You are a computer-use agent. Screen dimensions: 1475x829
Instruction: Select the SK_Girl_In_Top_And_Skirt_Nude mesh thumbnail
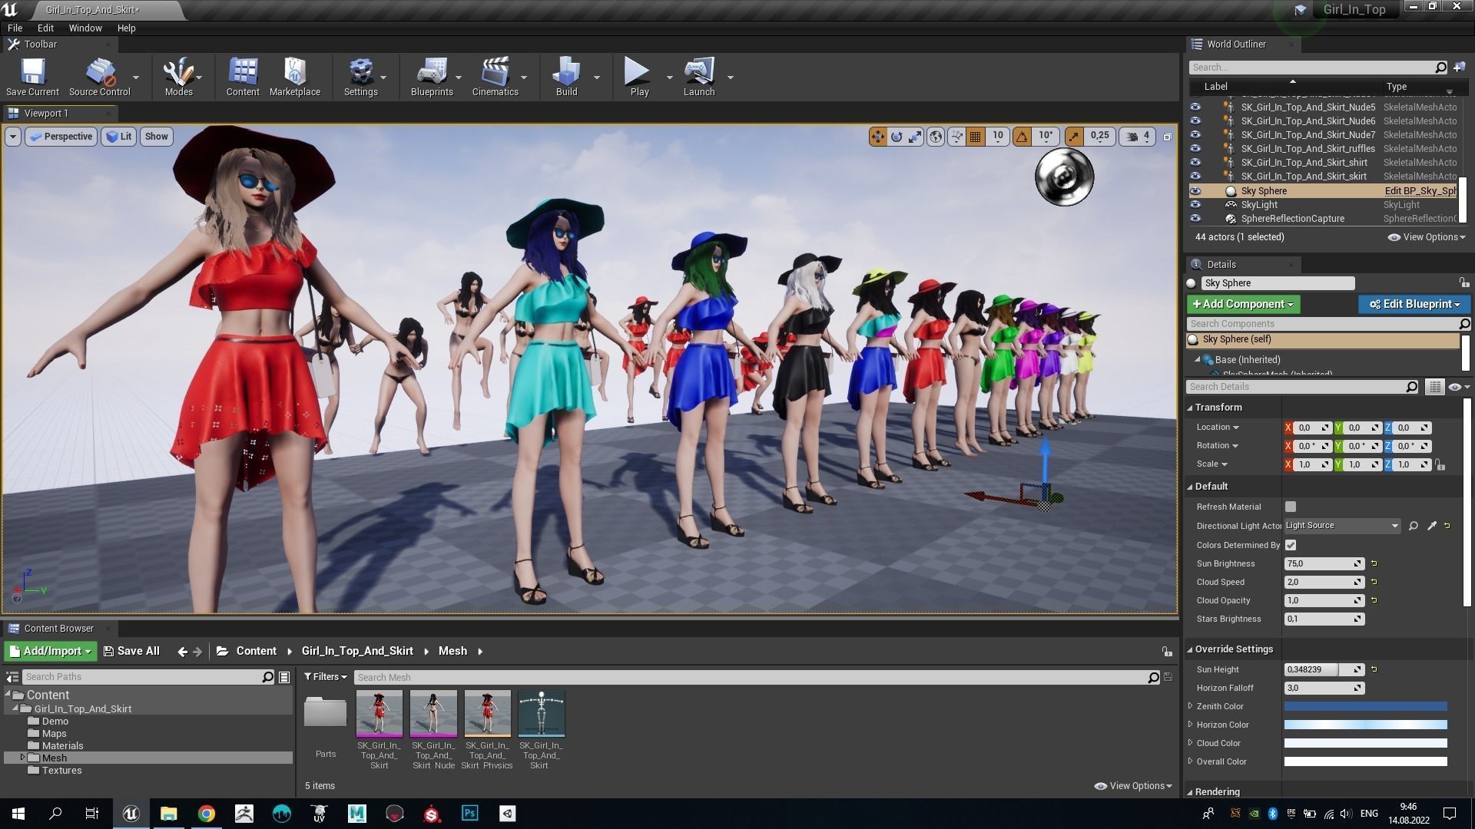433,713
